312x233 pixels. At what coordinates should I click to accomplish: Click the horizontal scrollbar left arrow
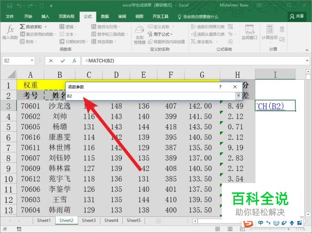[195, 221]
